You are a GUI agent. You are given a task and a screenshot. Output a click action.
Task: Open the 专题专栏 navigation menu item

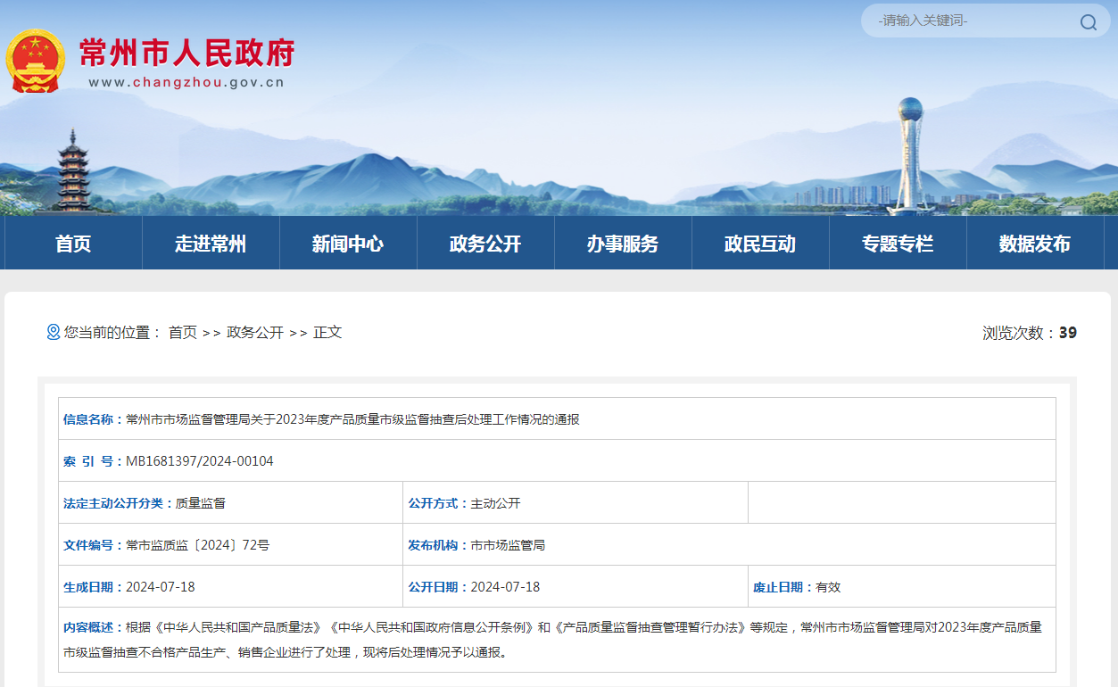(x=898, y=244)
